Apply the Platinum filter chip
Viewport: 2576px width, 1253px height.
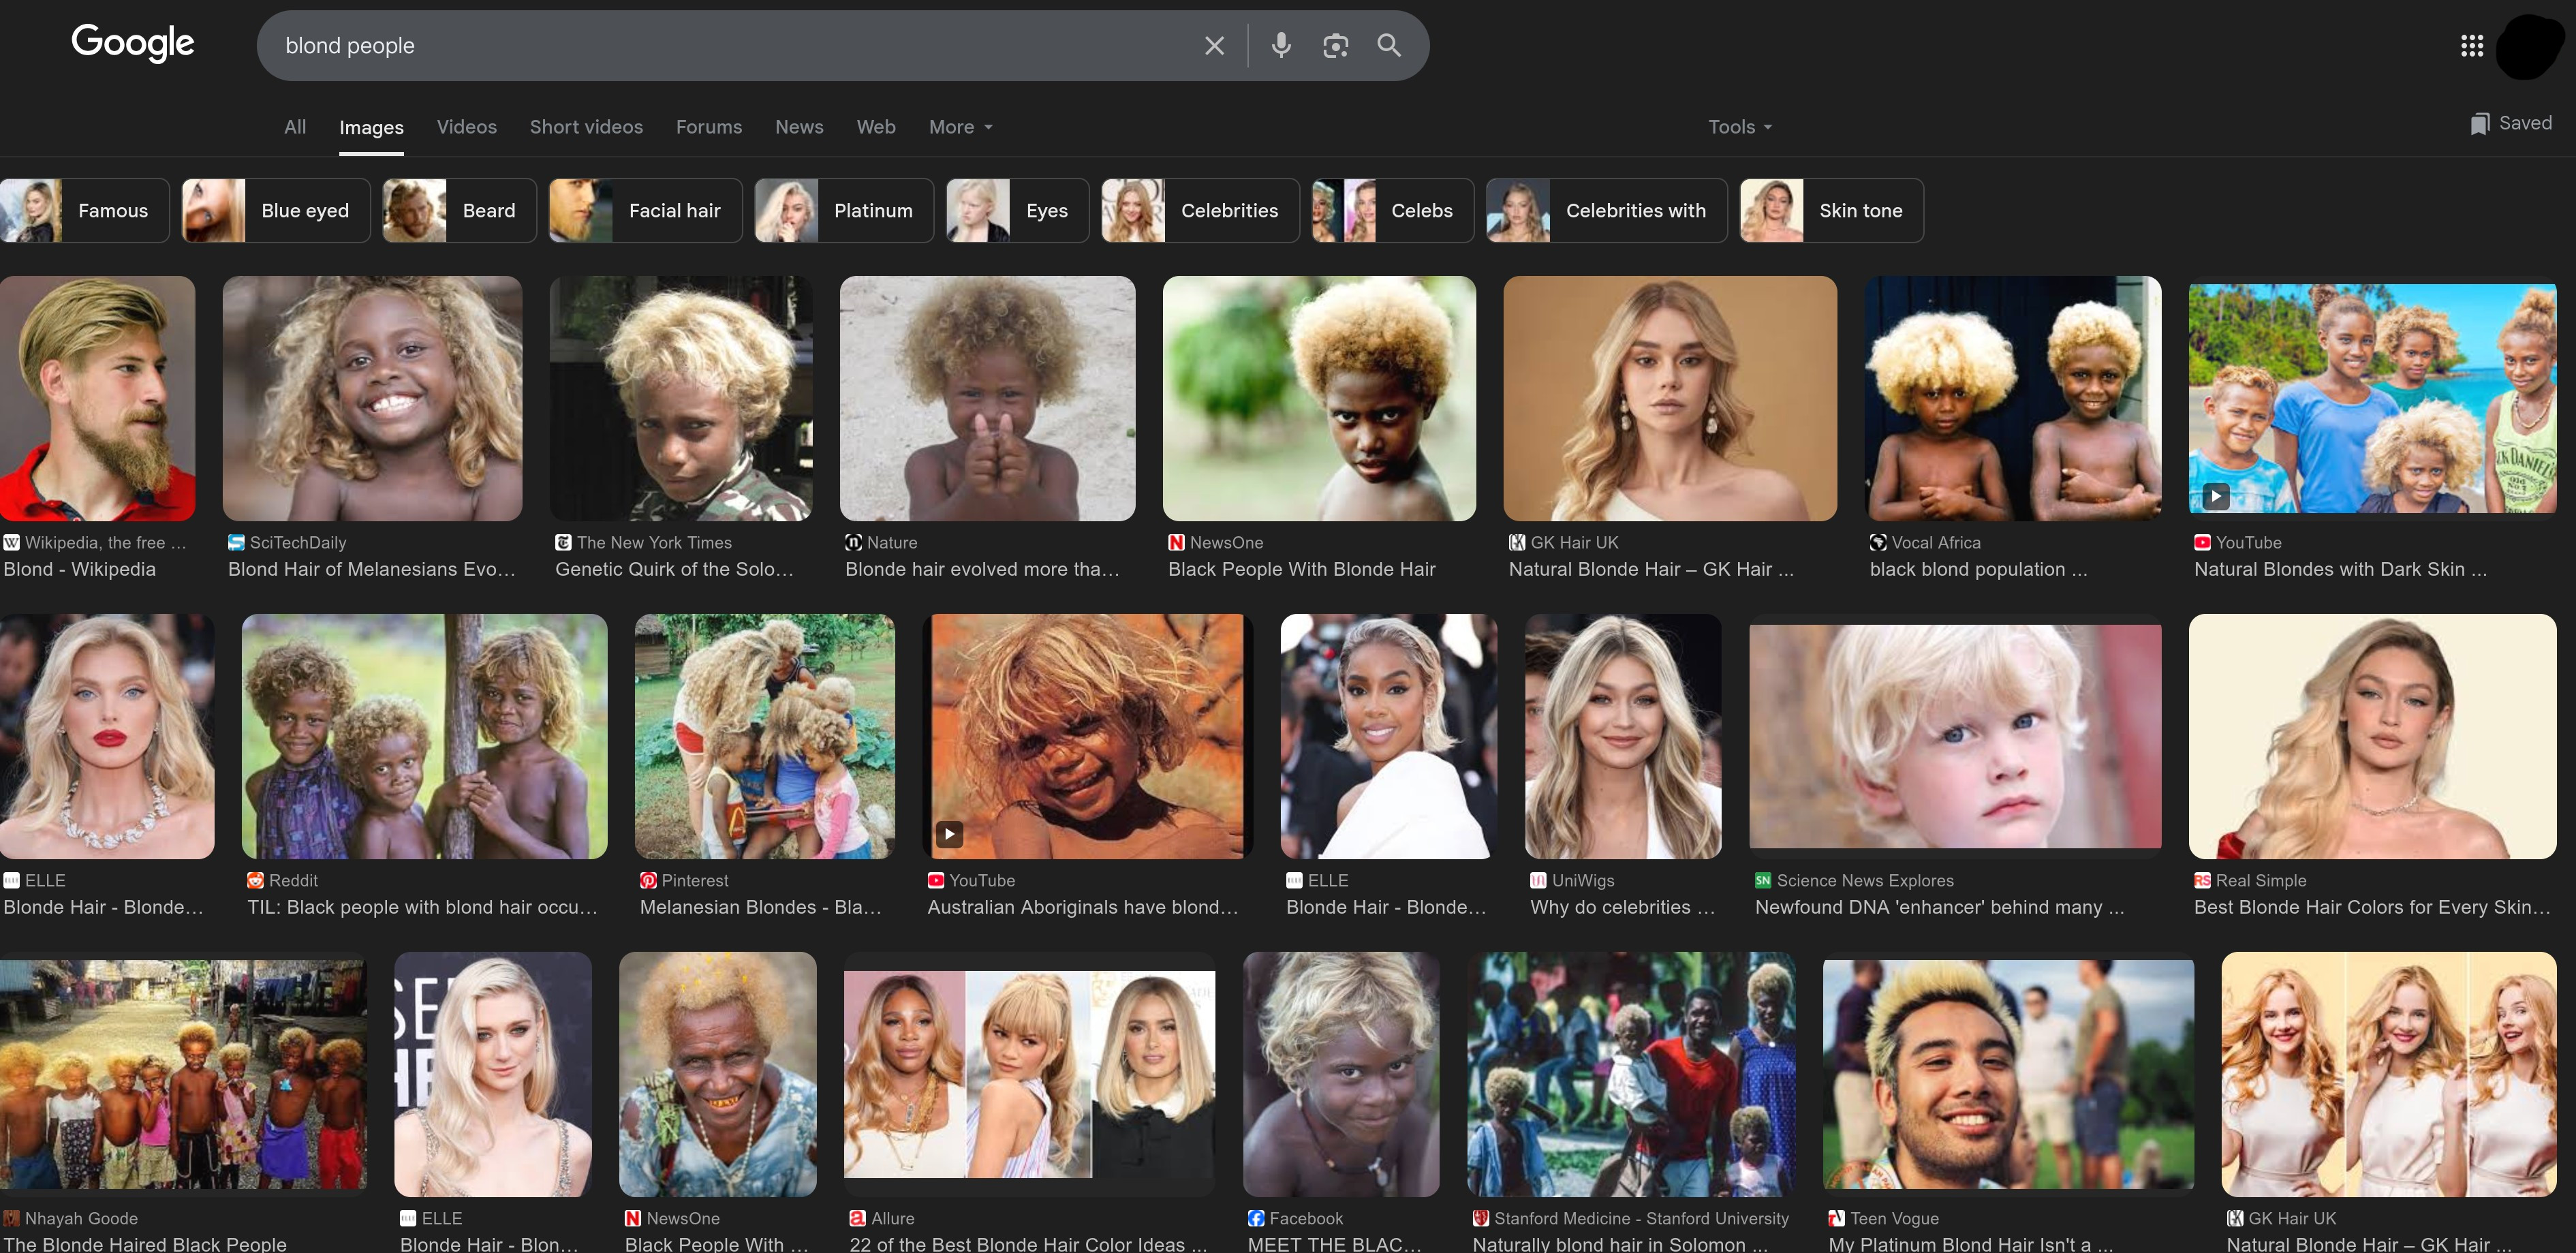tap(844, 211)
